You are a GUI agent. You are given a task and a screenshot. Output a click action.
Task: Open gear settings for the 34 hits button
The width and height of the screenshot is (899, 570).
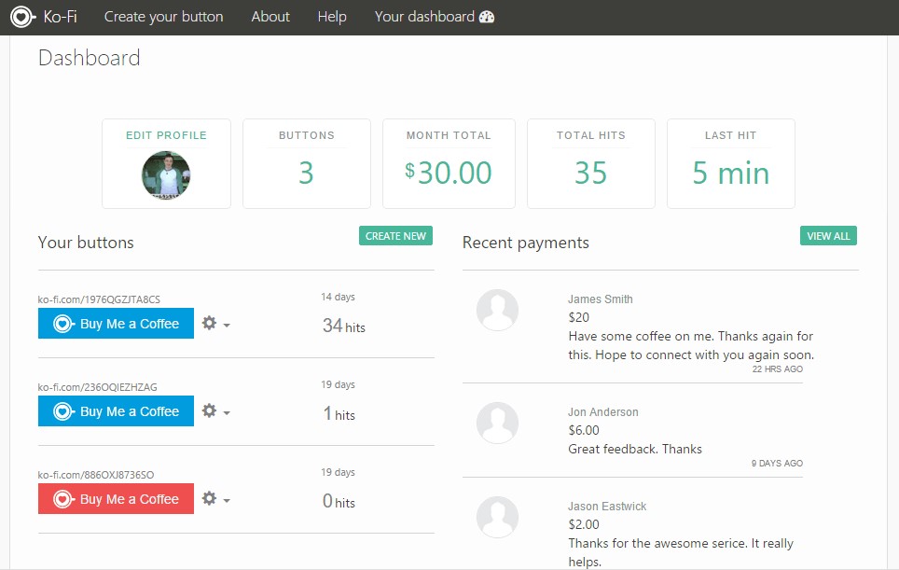[x=209, y=323]
